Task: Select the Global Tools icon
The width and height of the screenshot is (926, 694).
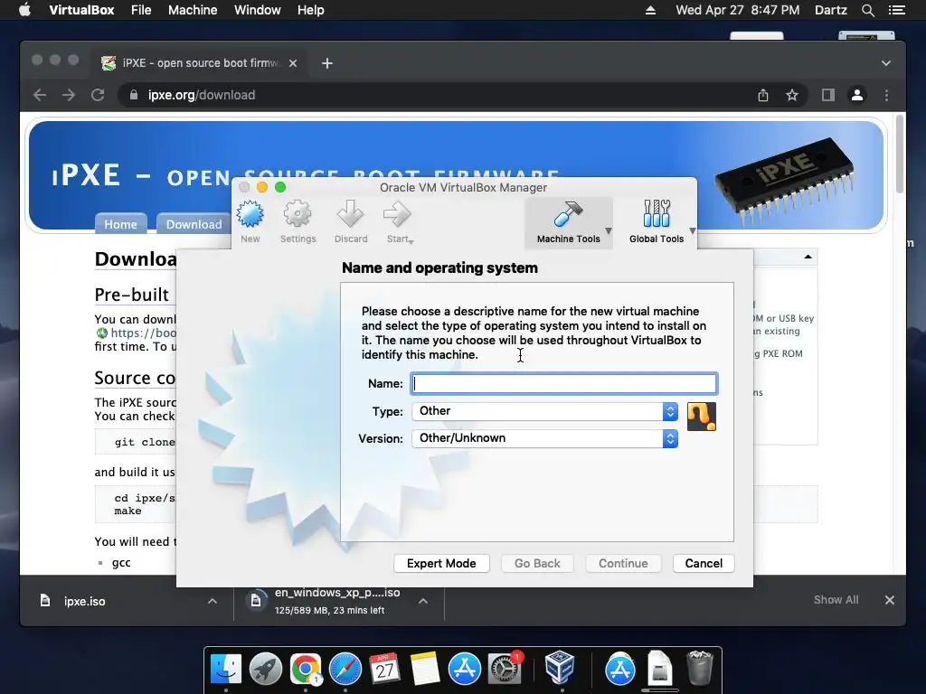Action: coord(657,213)
